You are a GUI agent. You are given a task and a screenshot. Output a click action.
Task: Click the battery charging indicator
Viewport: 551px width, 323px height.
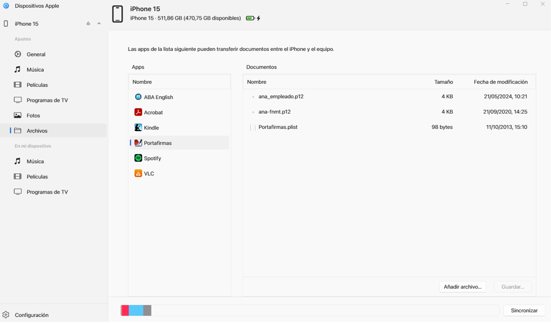[x=253, y=18]
